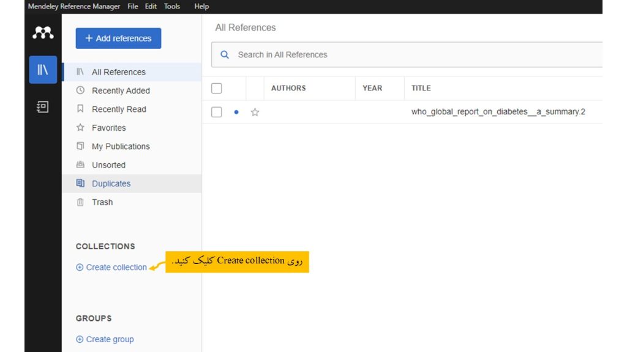Show Recently Added references
Image resolution: width=627 pixels, height=352 pixels.
[x=121, y=90]
